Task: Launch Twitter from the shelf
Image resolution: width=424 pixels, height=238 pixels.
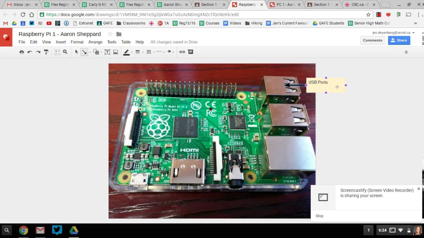Action: 57,230
